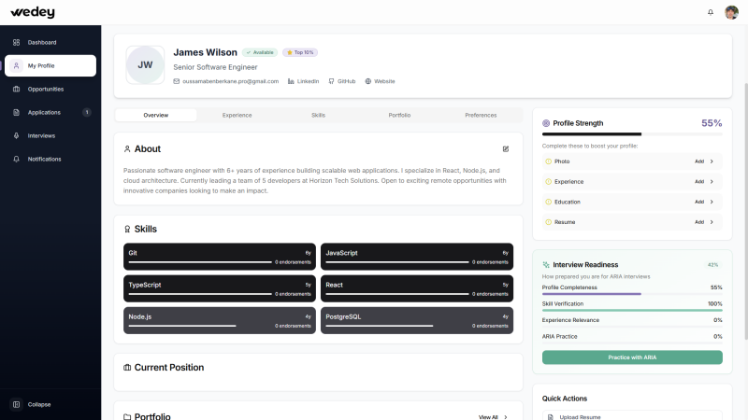This screenshot has width=748, height=420.
Task: Select the Skills tab
Action: pyautogui.click(x=318, y=115)
